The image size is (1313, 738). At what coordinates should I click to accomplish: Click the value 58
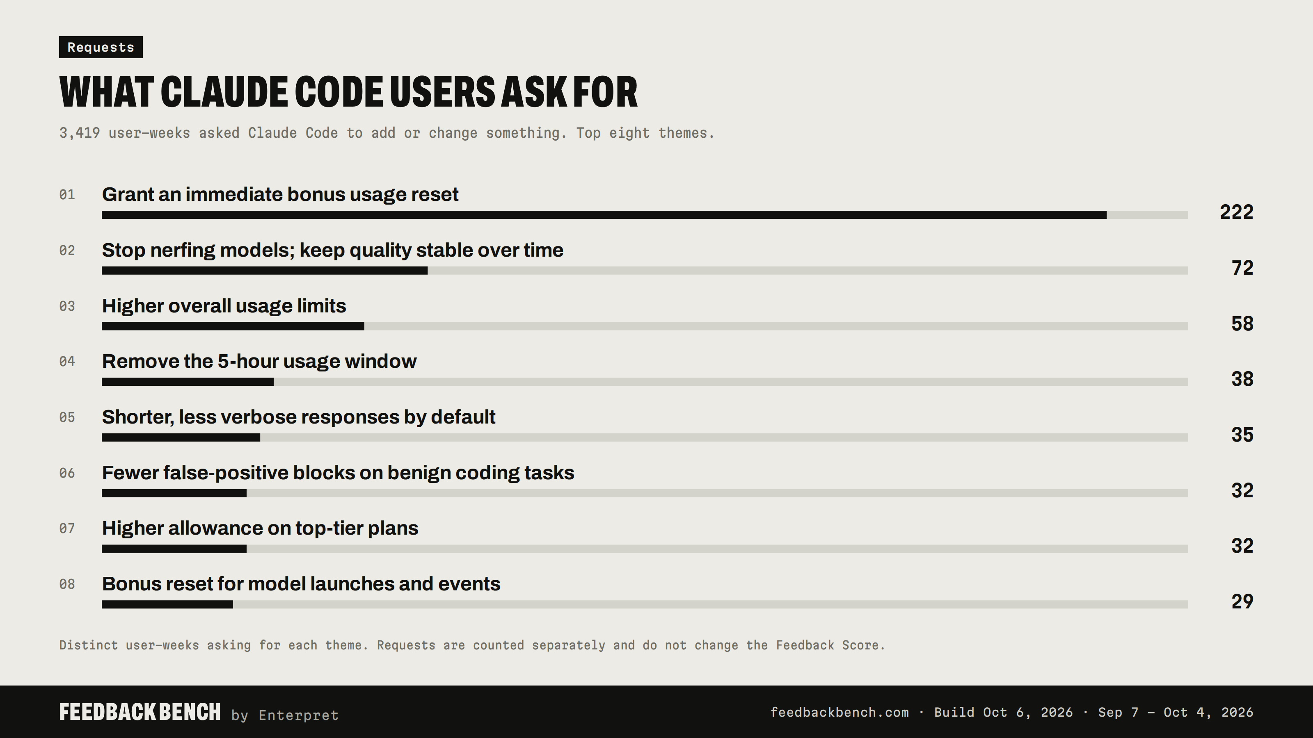(1242, 324)
